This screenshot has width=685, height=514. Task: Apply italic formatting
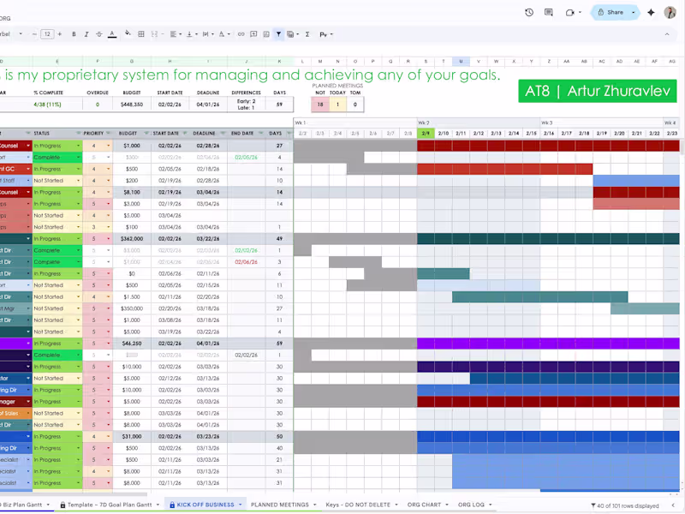pos(86,34)
